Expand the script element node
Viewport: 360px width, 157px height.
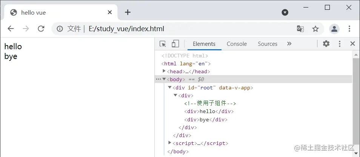170,143
